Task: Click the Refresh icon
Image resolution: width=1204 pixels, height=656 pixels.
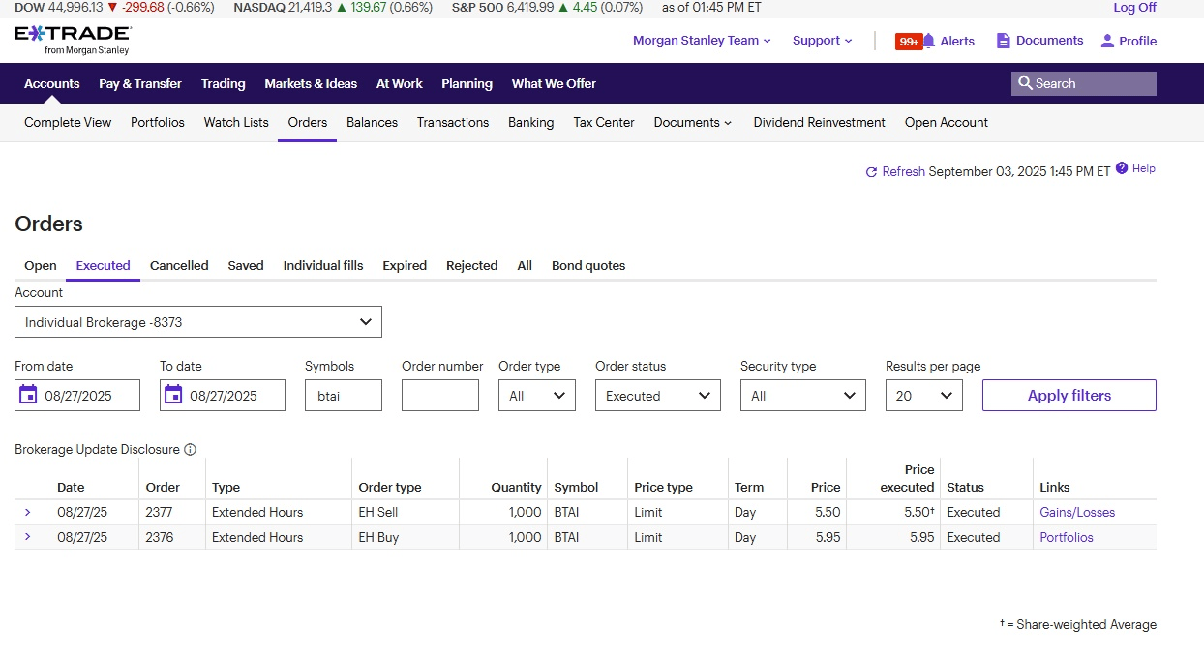Action: point(871,172)
